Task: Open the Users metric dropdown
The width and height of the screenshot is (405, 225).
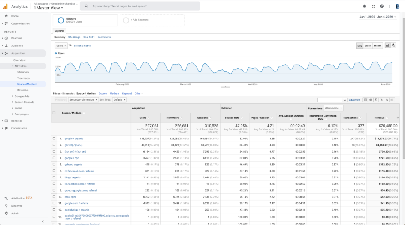Action: pos(61,46)
